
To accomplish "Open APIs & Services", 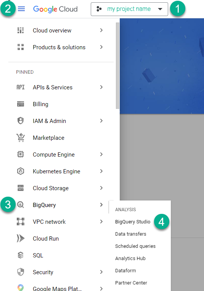I will pos(53,87).
